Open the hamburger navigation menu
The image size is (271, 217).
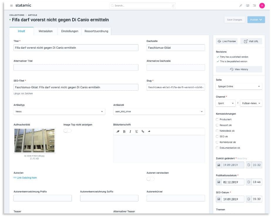[11, 6]
